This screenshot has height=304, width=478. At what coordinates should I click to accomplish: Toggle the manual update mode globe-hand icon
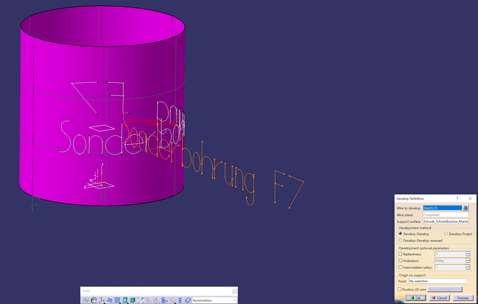pos(94,300)
